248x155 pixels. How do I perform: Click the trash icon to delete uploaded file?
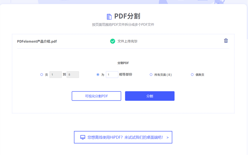pos(226,41)
